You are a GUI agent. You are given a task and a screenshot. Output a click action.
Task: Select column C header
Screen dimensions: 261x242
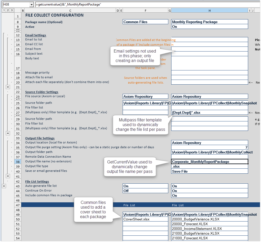coord(70,10)
